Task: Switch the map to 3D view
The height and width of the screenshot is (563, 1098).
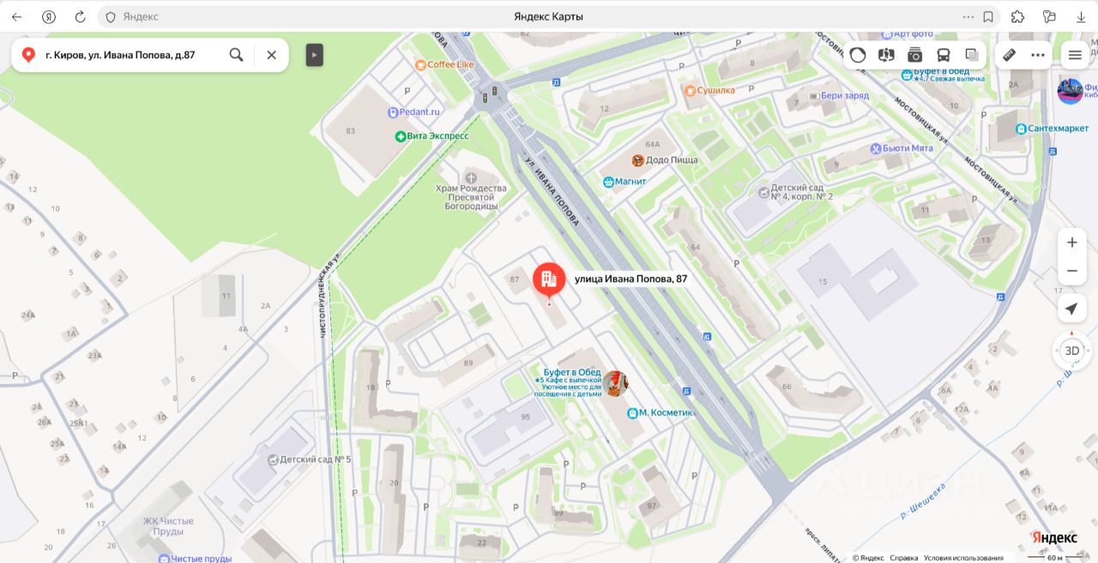Action: pyautogui.click(x=1071, y=350)
